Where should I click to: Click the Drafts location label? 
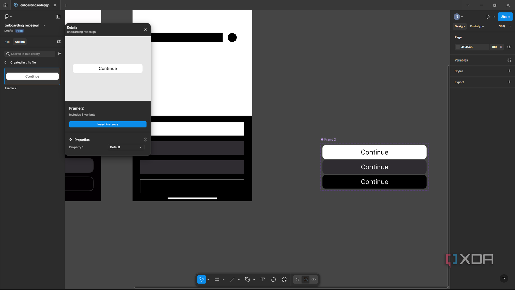[9, 31]
